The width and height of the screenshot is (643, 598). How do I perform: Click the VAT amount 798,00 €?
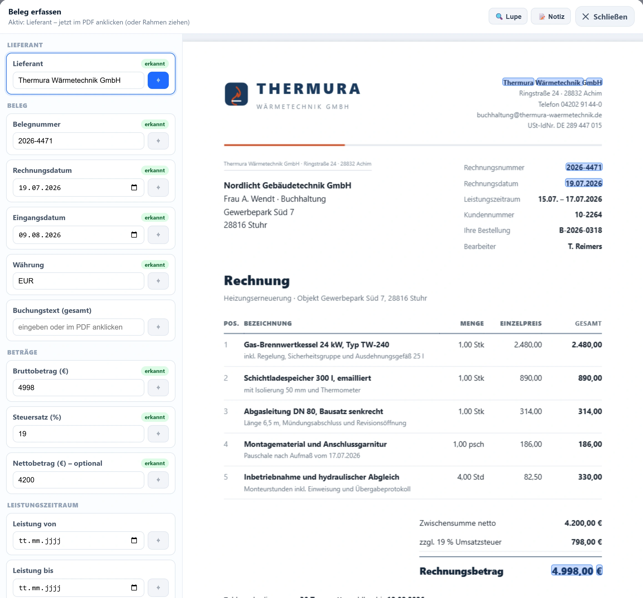586,542
